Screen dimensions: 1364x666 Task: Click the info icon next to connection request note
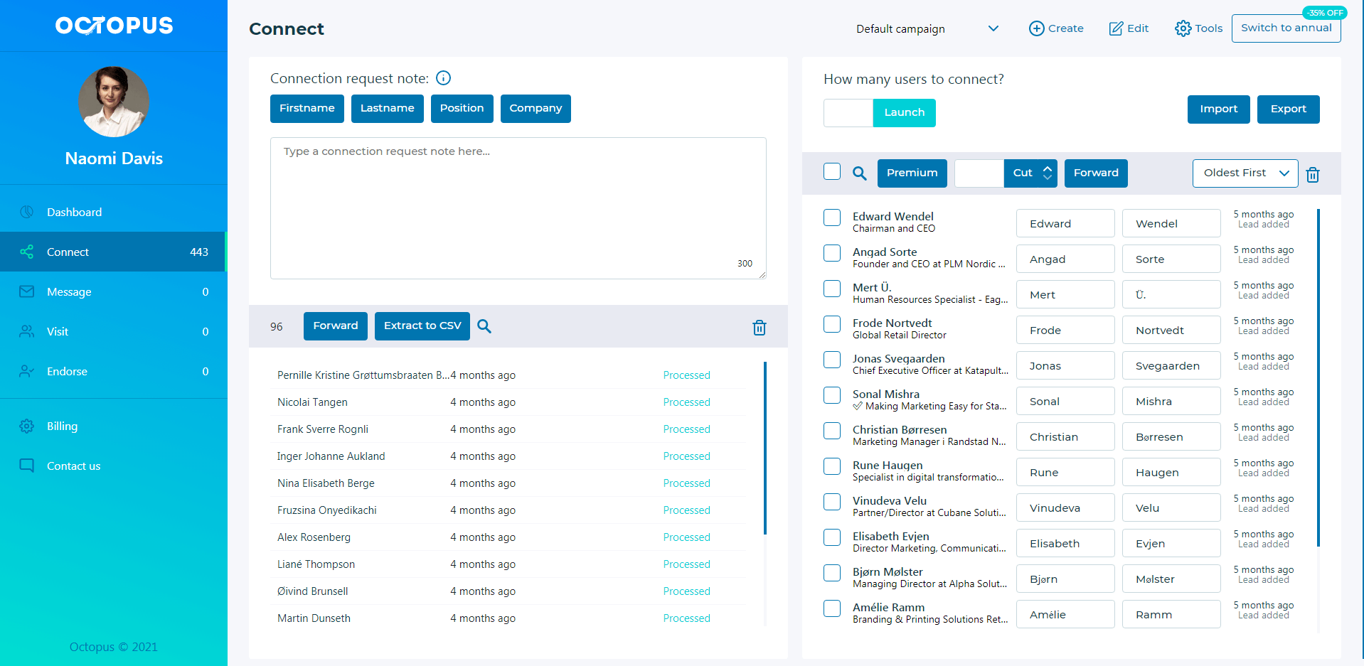tap(443, 78)
